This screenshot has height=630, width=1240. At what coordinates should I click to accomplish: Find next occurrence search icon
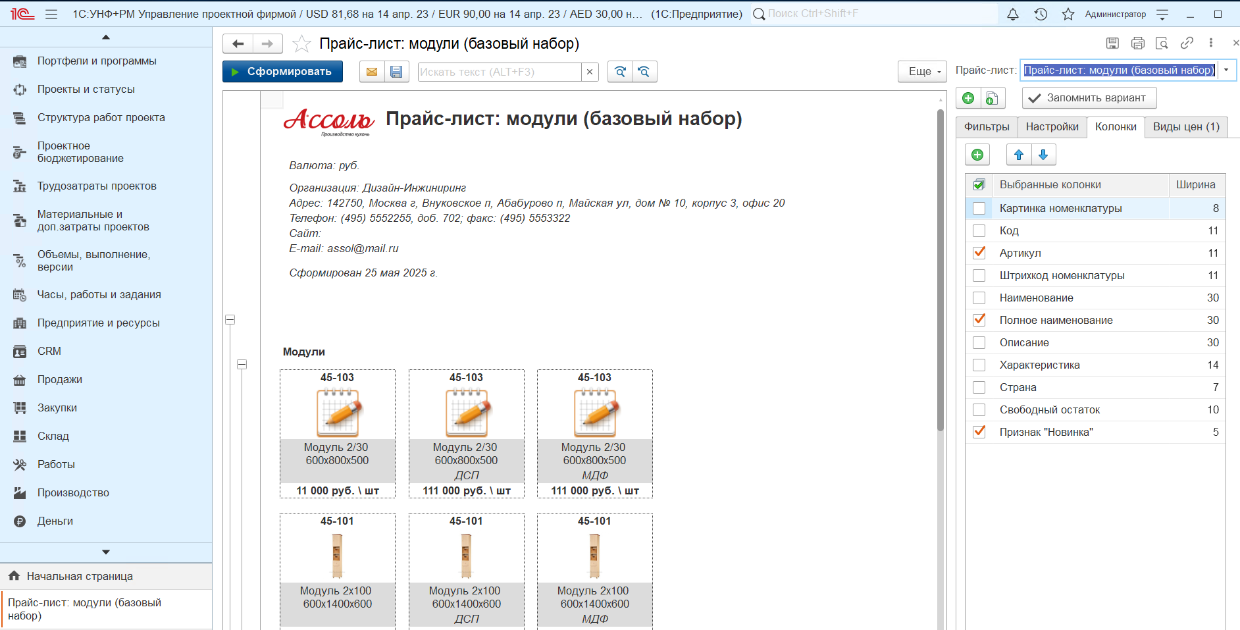coord(620,72)
